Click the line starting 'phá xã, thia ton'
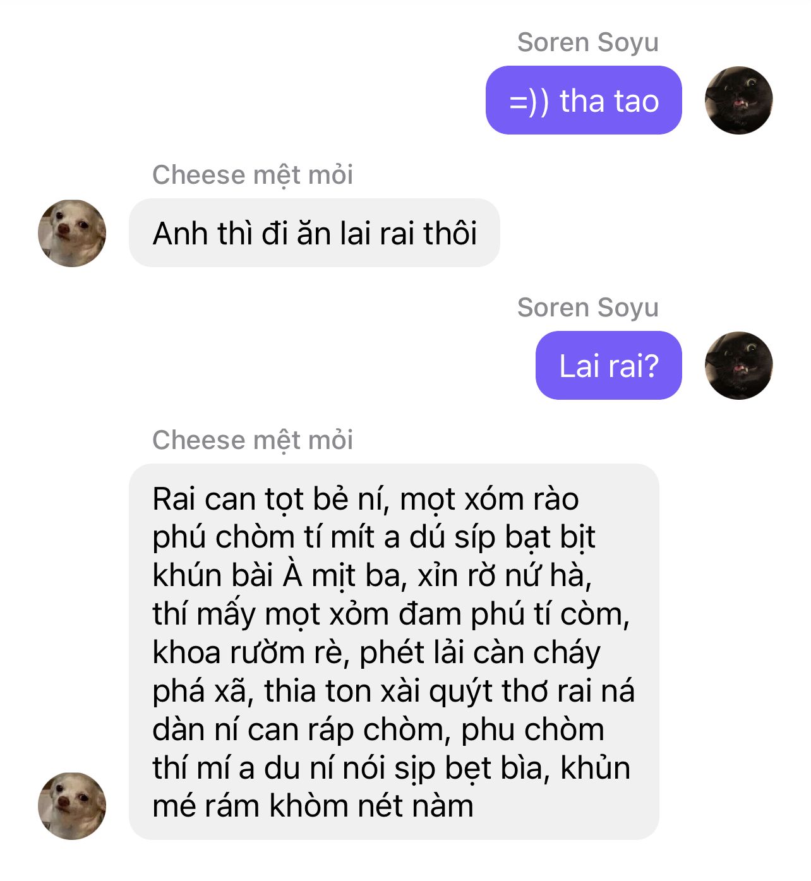 [x=393, y=692]
